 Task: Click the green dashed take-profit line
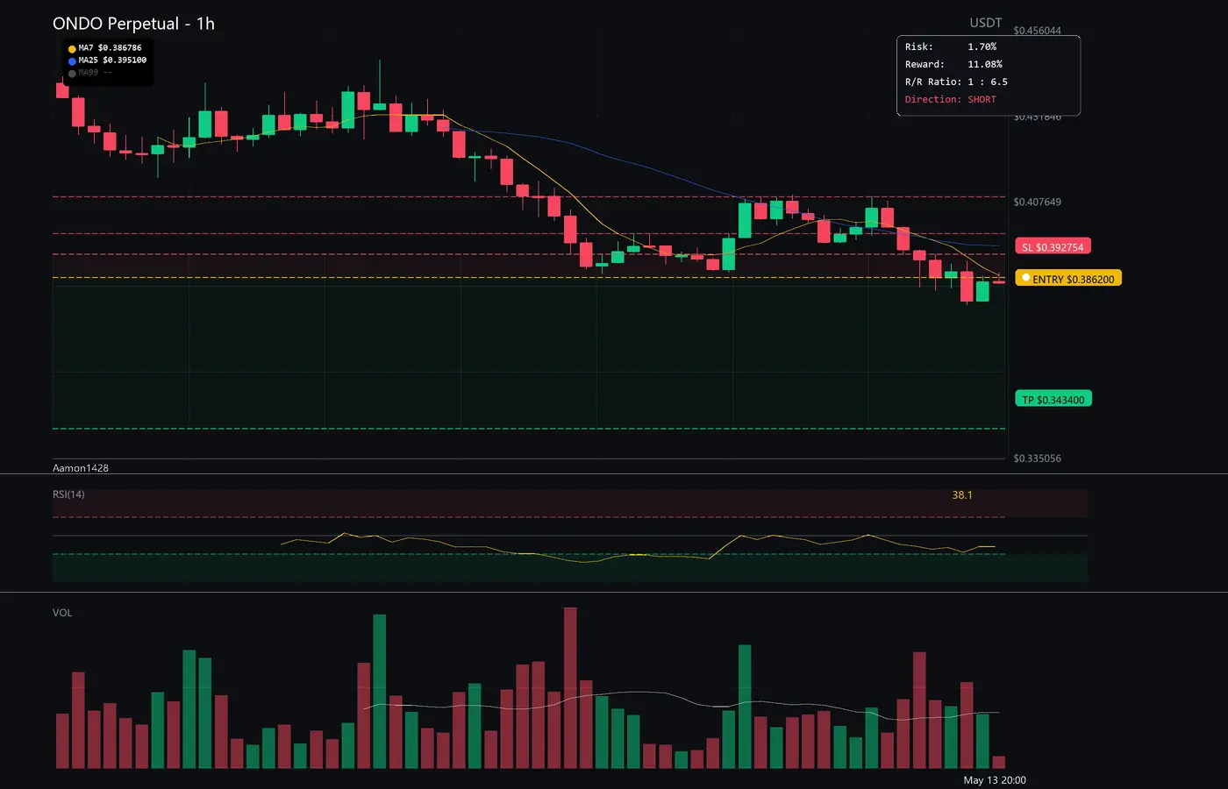pos(529,429)
